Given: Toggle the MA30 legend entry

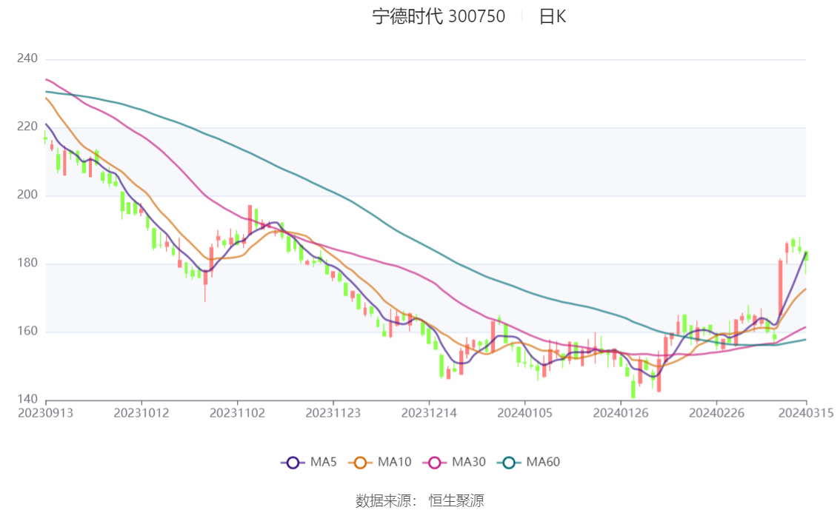Looking at the screenshot, I should coord(455,463).
